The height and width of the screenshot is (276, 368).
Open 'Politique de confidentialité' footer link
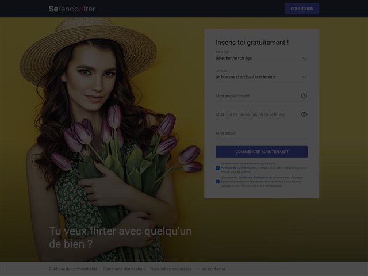[x=73, y=269]
